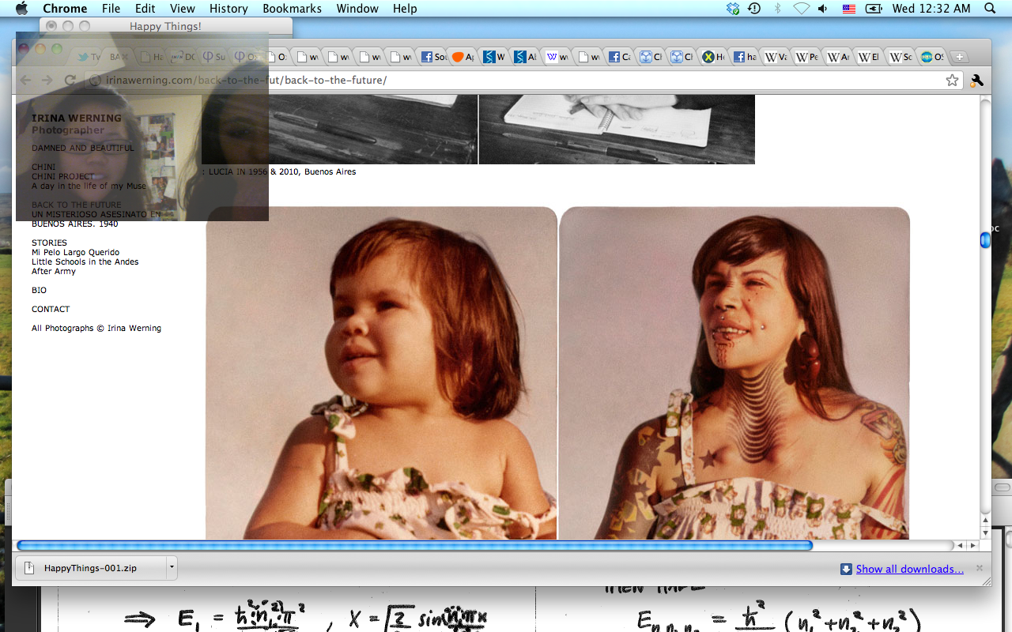
Task: Expand the HappyThings-001.zip download options arrow
Action: coord(171,567)
